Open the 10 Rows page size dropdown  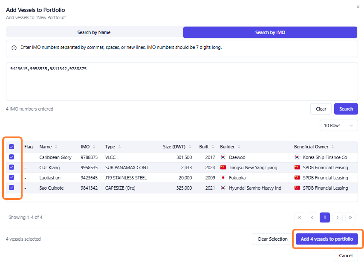[339, 125]
